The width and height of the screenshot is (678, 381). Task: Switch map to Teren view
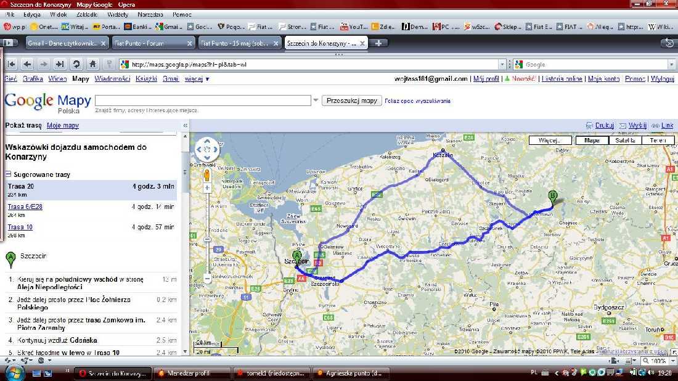pos(658,140)
